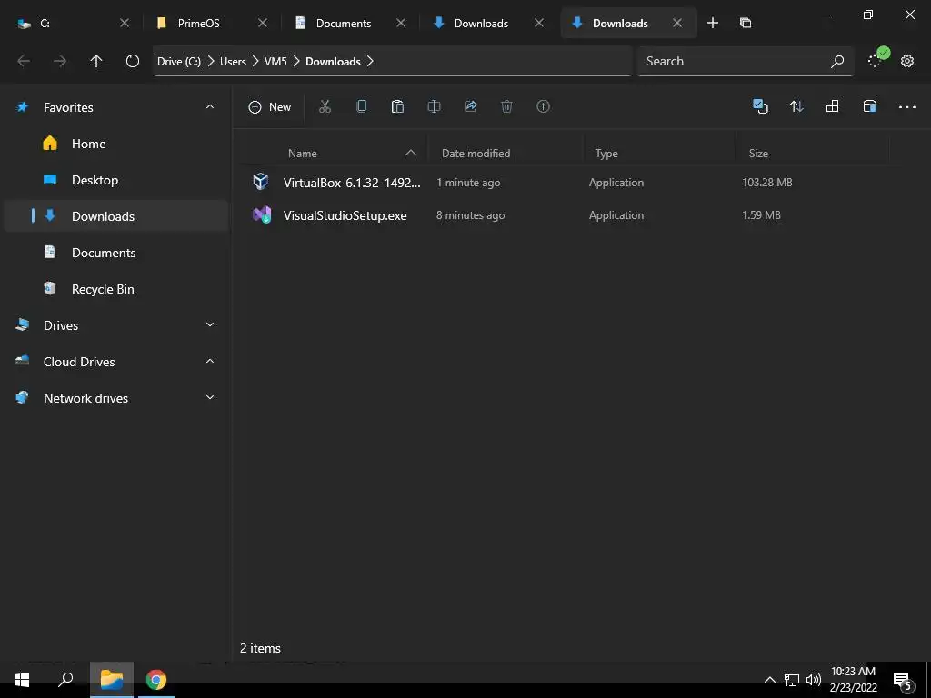Click chevron after Users in breadcrumb
Image resolution: width=931 pixels, height=698 pixels.
255,61
